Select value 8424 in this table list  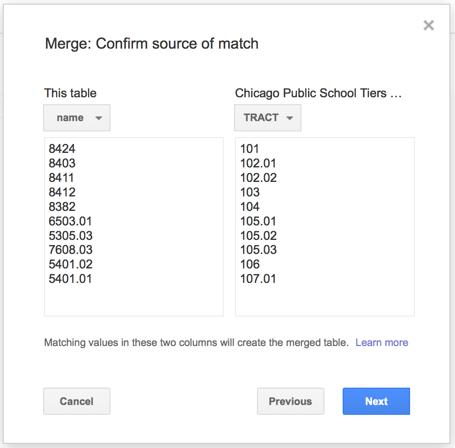tap(62, 149)
